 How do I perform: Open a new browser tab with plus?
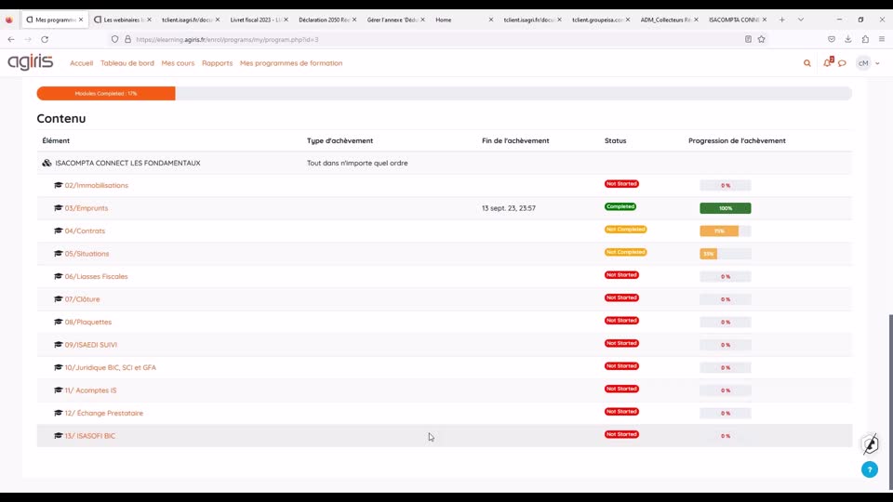(x=782, y=20)
